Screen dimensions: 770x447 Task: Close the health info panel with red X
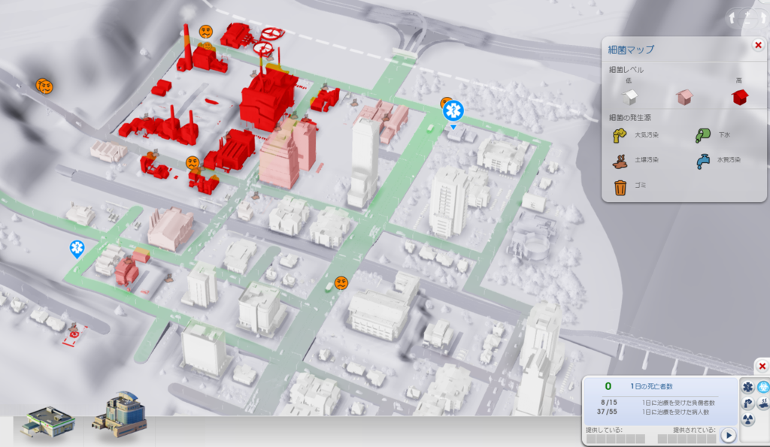coord(762,366)
